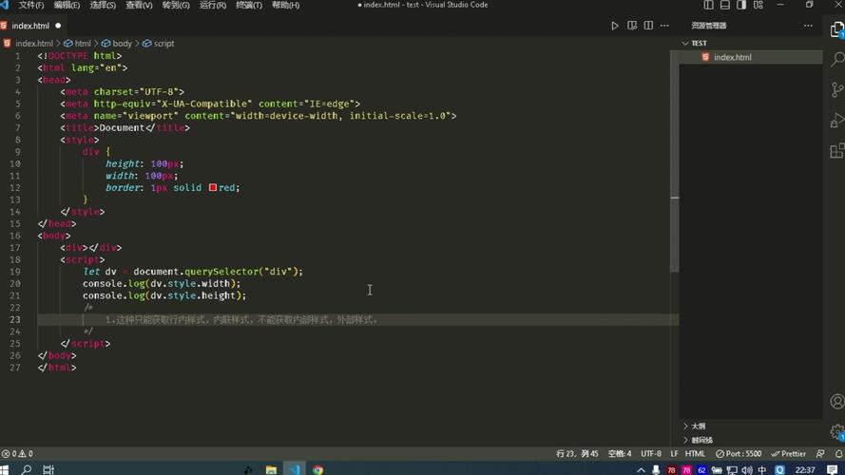
Task: Click Prettier in status bar
Action: (x=788, y=454)
